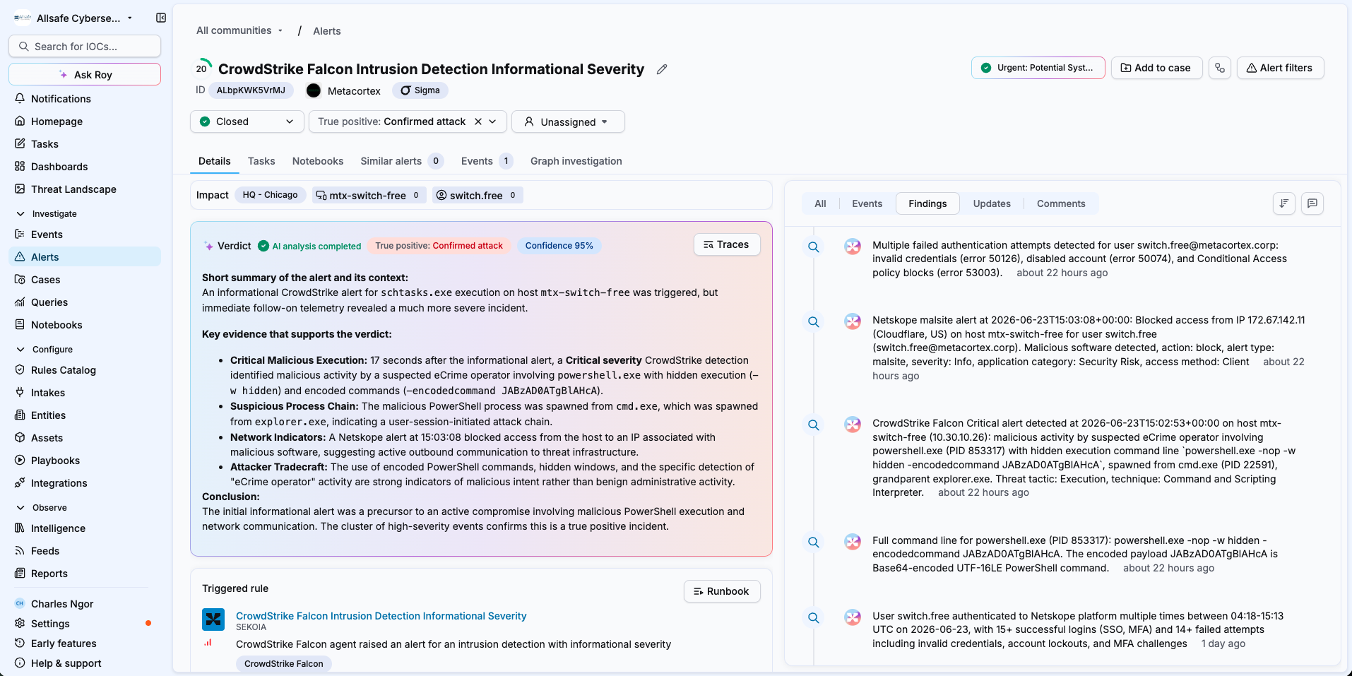Click the CrowdStrike Falcon rule logo
Image resolution: width=1352 pixels, height=676 pixels.
[213, 619]
